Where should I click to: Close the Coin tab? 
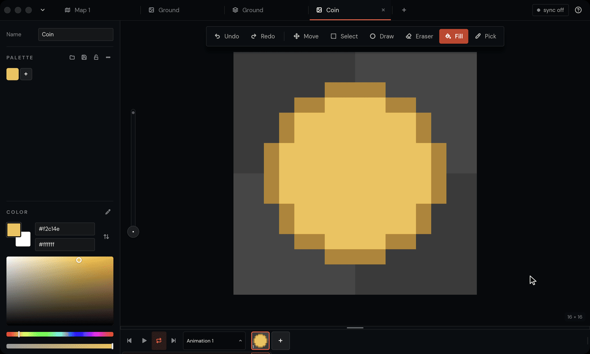click(383, 10)
